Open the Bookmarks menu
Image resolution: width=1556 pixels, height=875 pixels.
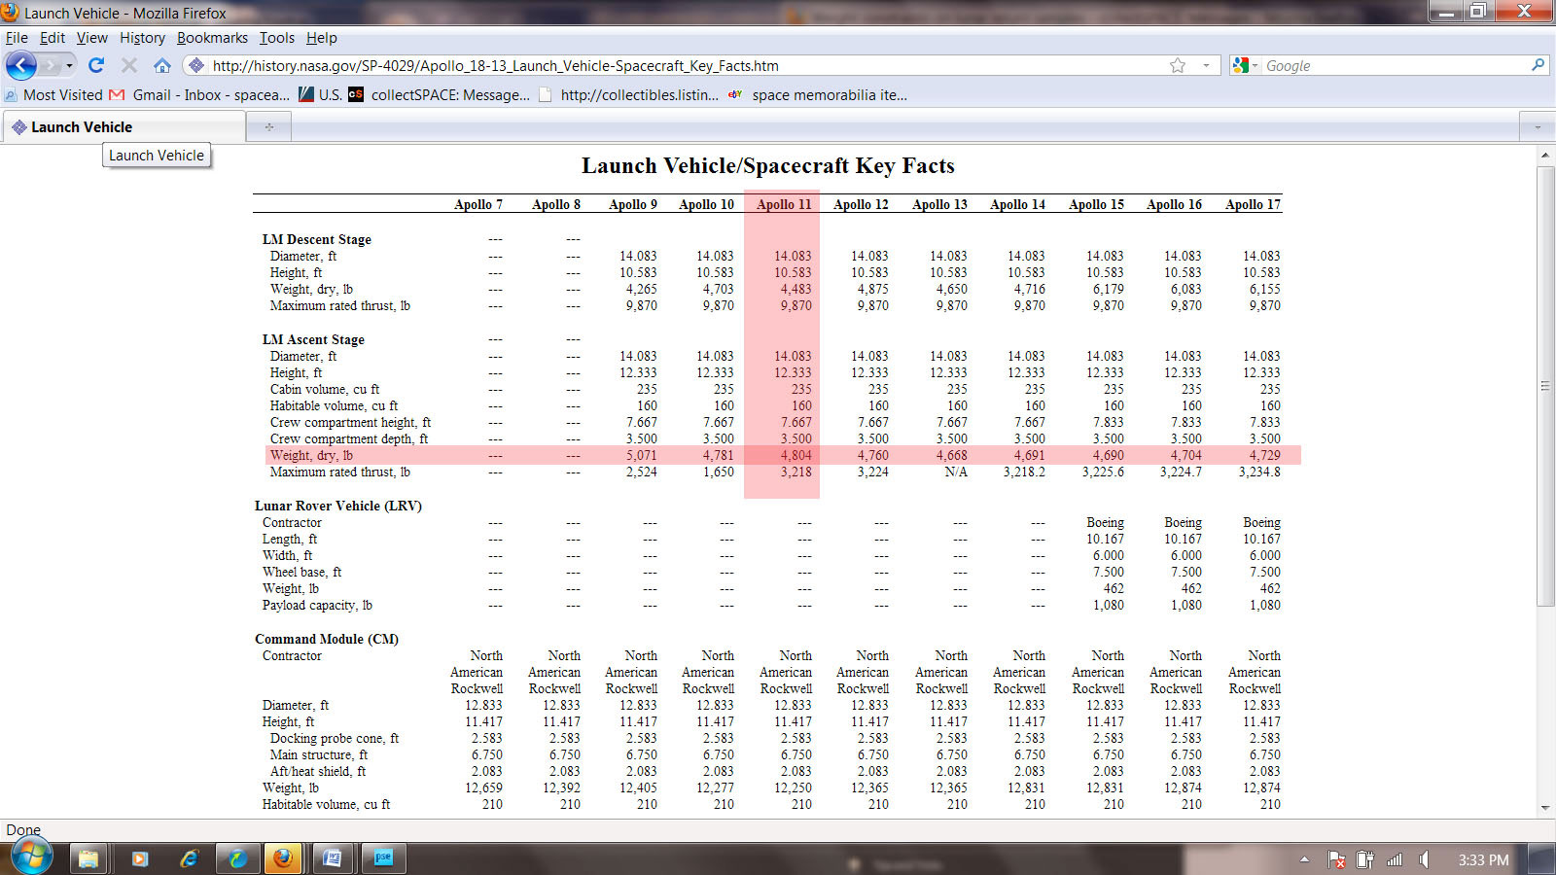click(x=212, y=38)
